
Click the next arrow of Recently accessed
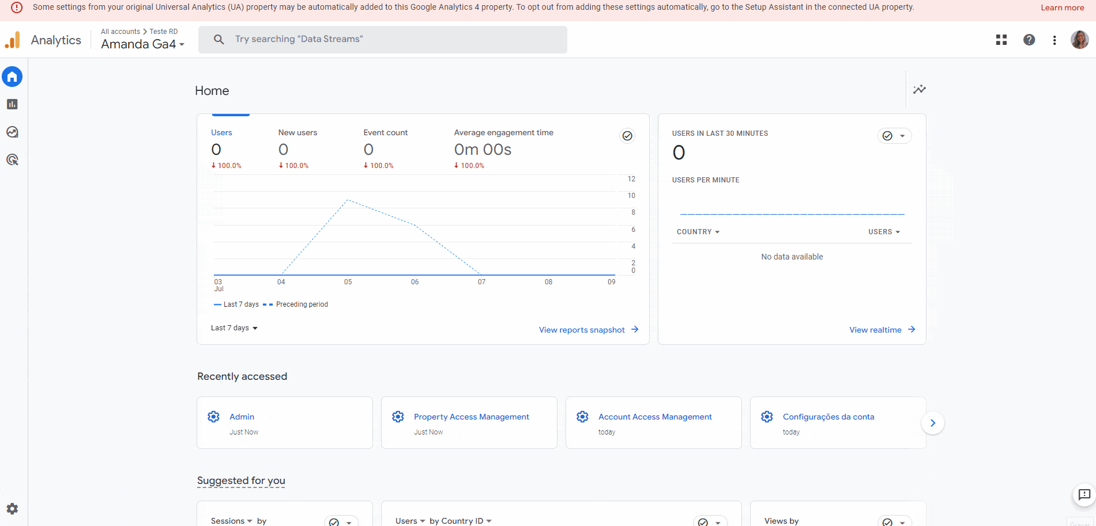click(x=933, y=423)
